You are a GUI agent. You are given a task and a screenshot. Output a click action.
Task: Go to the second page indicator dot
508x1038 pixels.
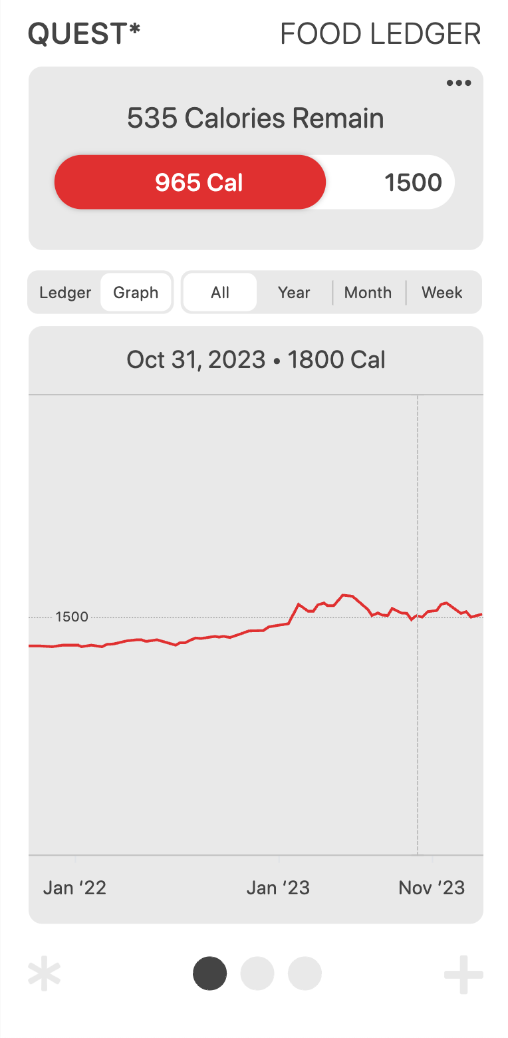point(257,973)
